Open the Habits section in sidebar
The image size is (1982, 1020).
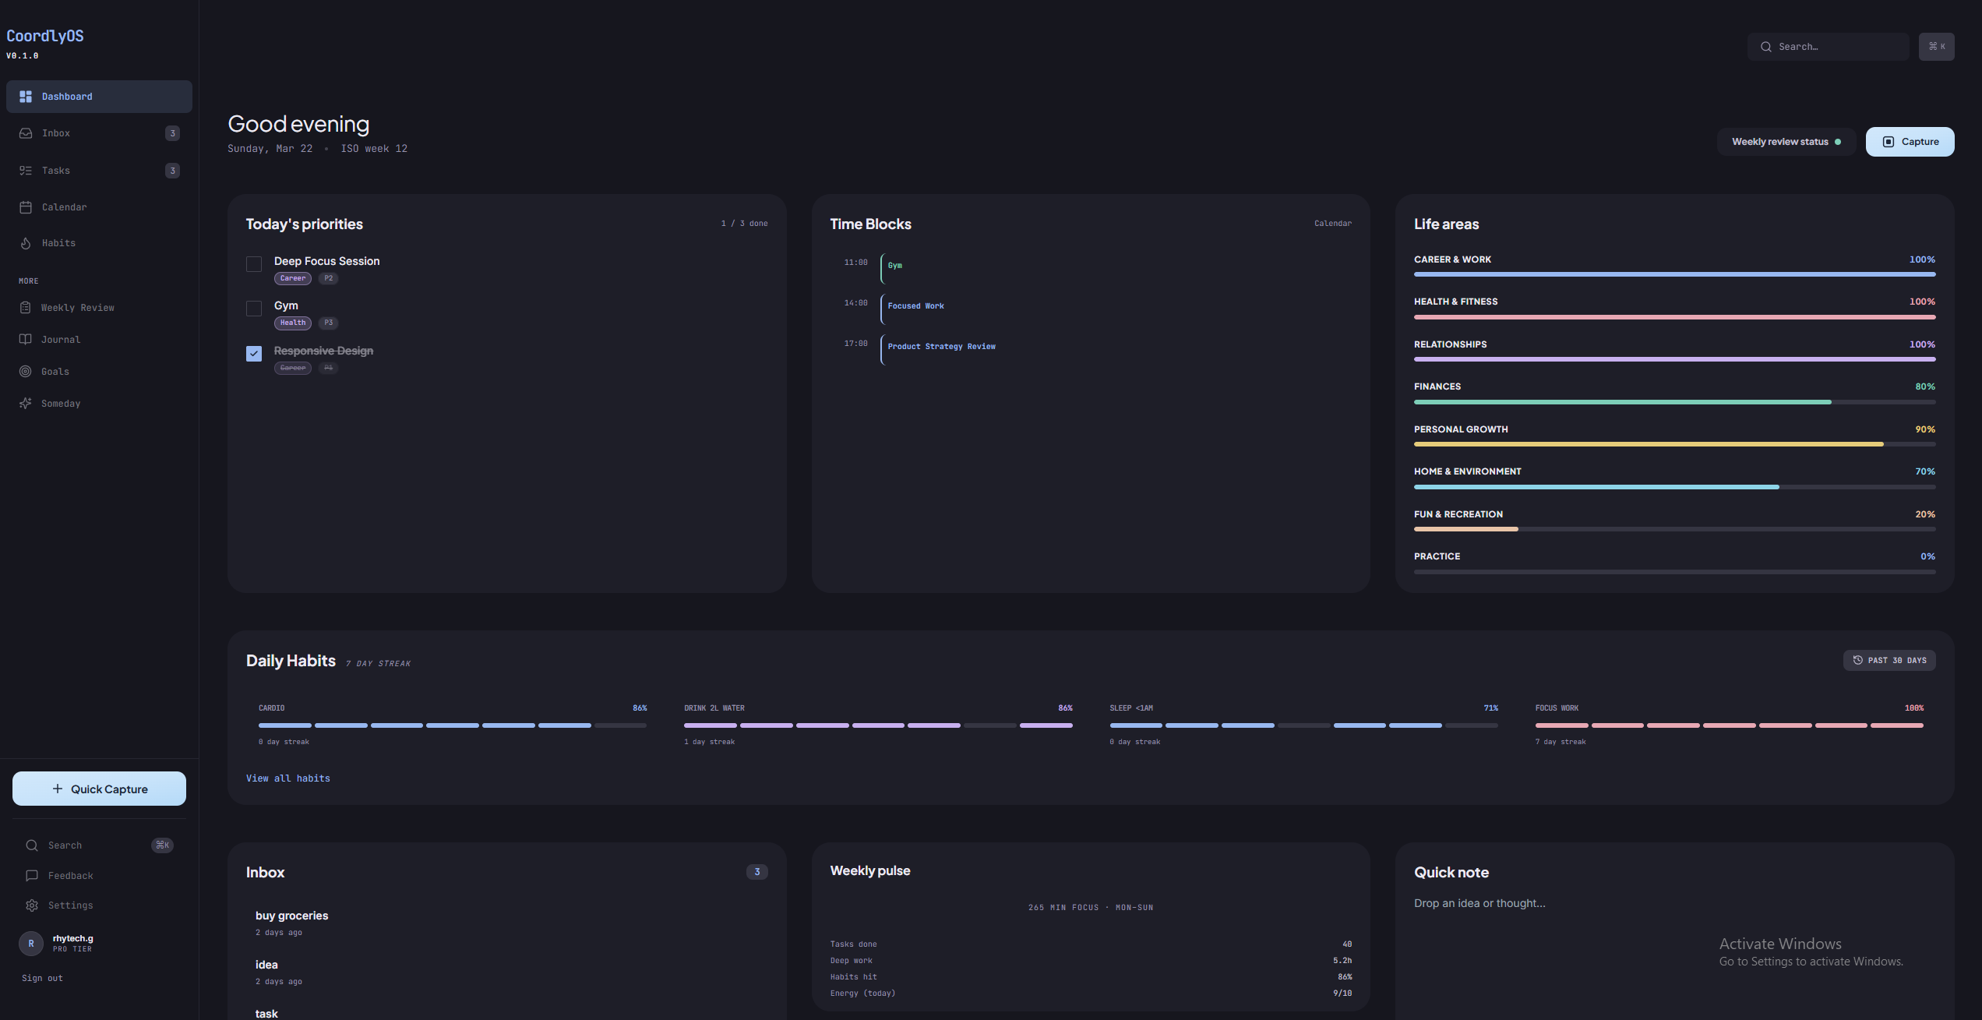(58, 242)
